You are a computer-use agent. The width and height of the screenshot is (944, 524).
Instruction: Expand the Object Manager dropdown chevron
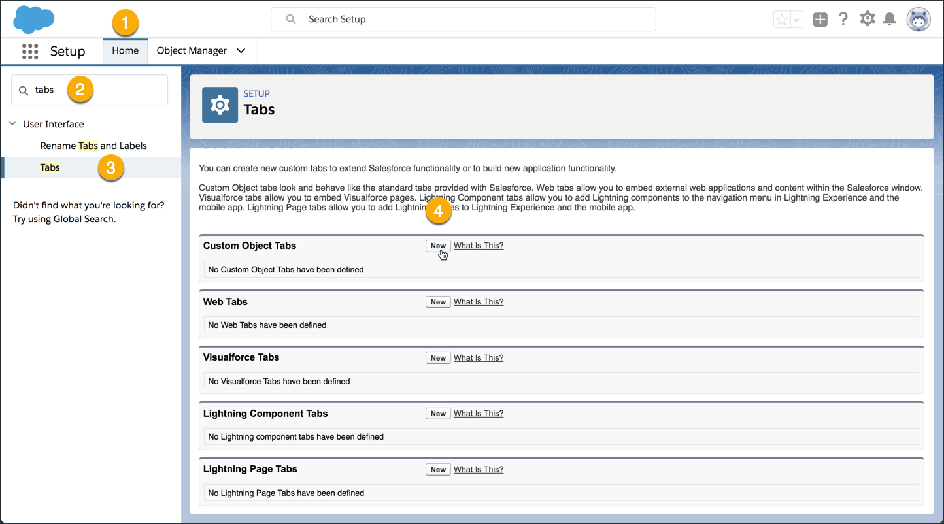[x=241, y=51]
